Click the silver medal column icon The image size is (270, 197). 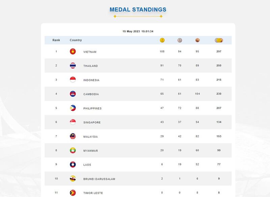point(180,40)
